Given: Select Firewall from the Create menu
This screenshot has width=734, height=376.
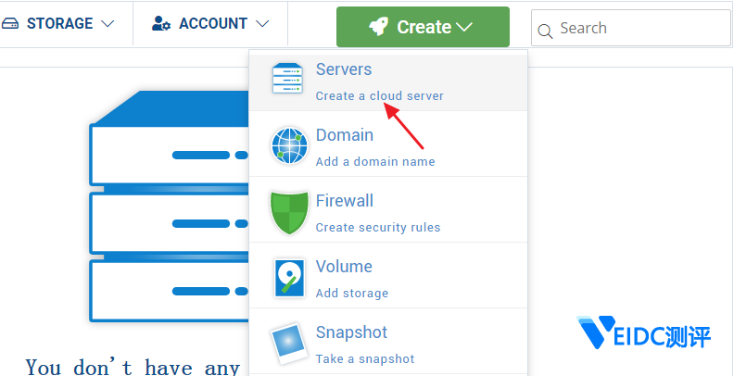Looking at the screenshot, I should pyautogui.click(x=388, y=209).
